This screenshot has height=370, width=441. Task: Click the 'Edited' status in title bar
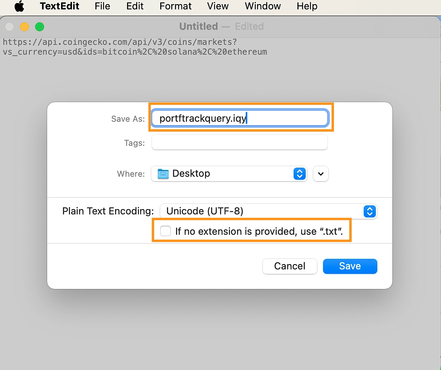point(249,26)
